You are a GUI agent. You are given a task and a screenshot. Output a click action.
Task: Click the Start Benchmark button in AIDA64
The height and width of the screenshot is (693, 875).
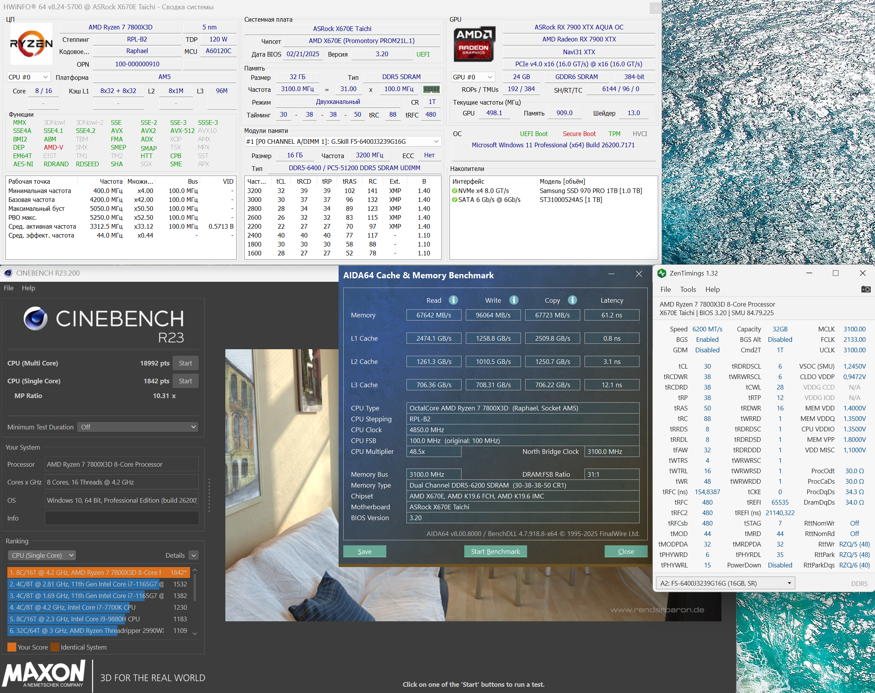coord(495,552)
